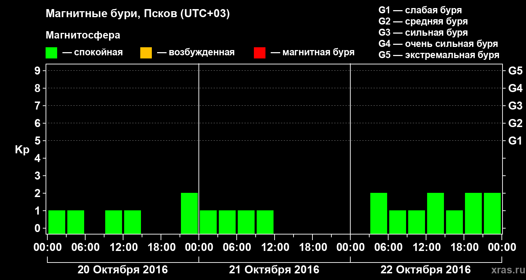Click the '— спокойная' legend label
526x280 pixels.
point(93,52)
